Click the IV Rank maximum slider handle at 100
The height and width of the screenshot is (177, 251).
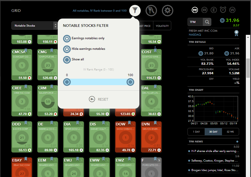pyautogui.click(x=130, y=82)
